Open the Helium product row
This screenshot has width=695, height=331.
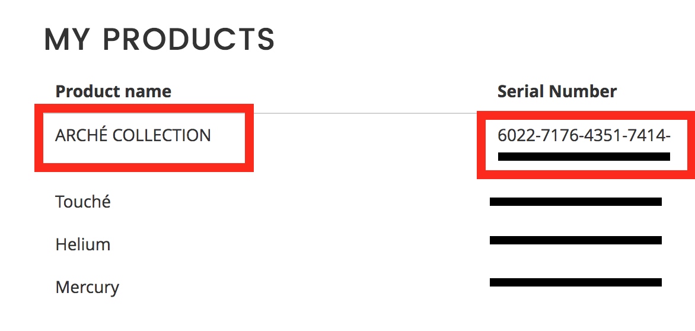[83, 244]
